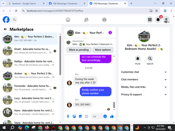Open the account profile avatar menu
Image resolution: width=175 pixels, height=131 pixels.
[x=166, y=20]
